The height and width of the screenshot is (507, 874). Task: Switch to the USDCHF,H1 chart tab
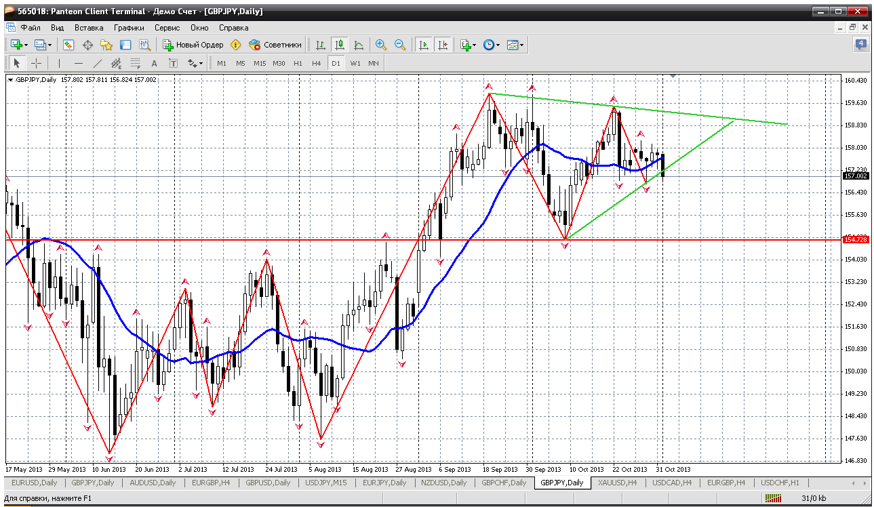pos(780,483)
